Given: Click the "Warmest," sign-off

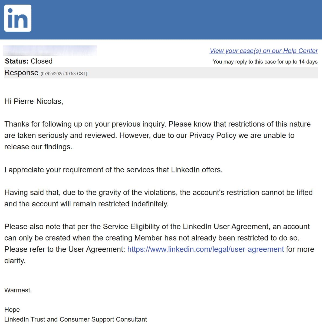Looking at the screenshot, I should coord(18,290).
